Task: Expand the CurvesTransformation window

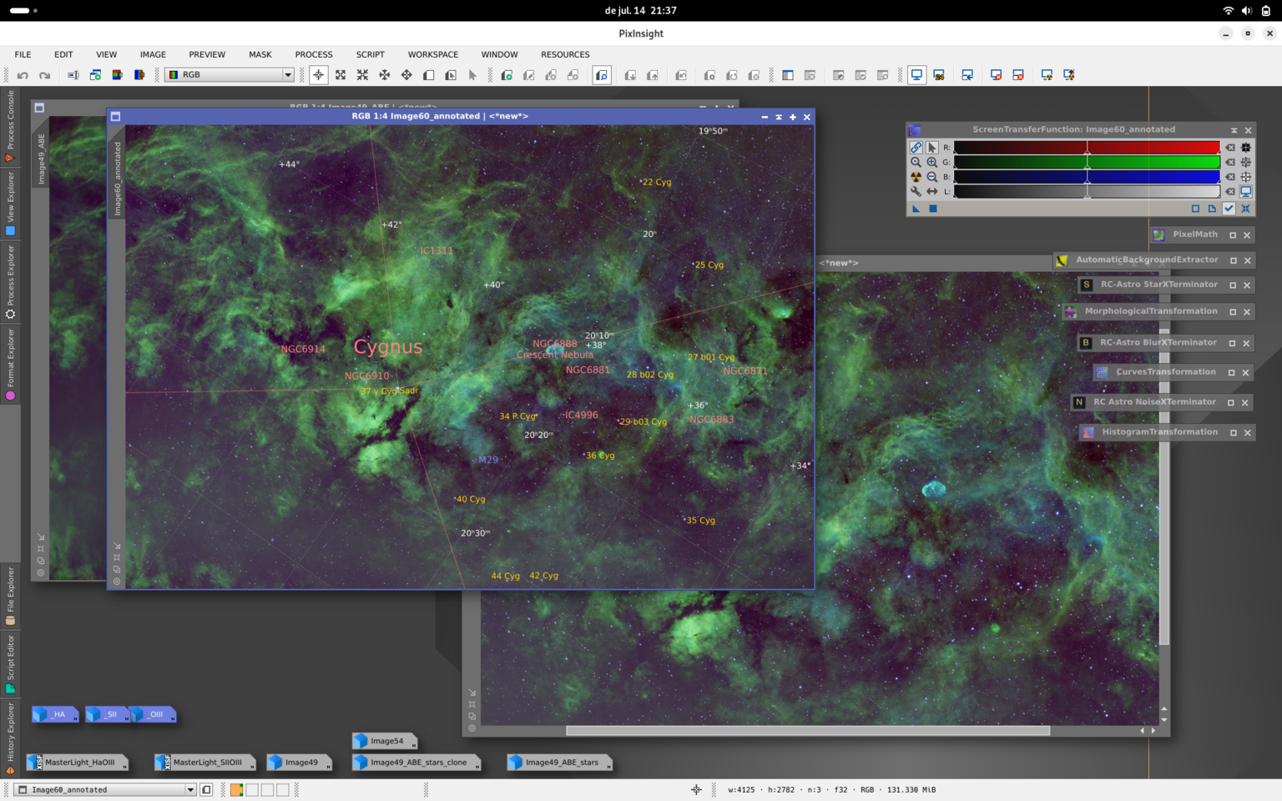Action: click(1231, 373)
